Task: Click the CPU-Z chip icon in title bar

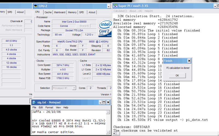Action: click(x=36, y=6)
